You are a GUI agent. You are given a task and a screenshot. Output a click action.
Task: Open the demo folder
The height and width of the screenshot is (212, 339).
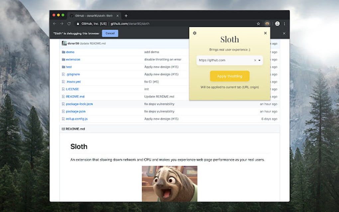tap(70, 52)
